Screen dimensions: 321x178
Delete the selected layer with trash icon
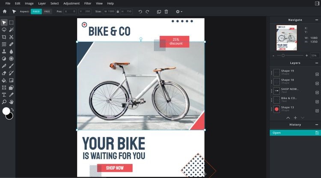[x=166, y=11]
